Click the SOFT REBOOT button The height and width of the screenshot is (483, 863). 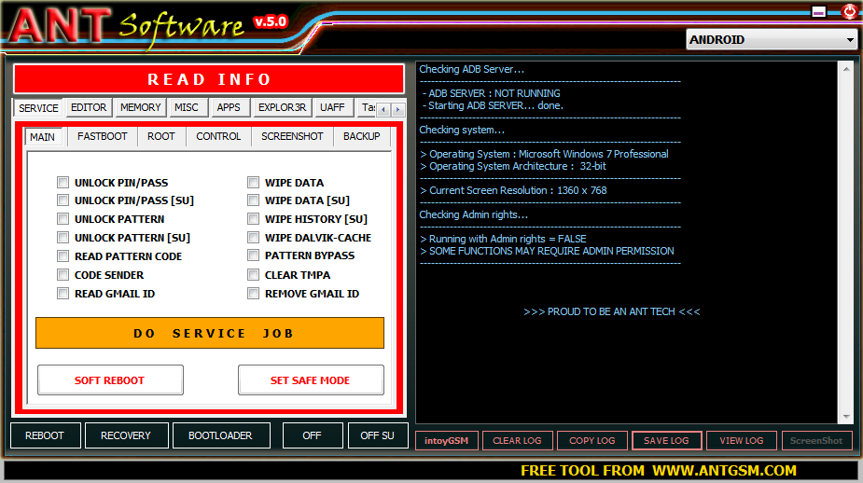pyautogui.click(x=110, y=380)
